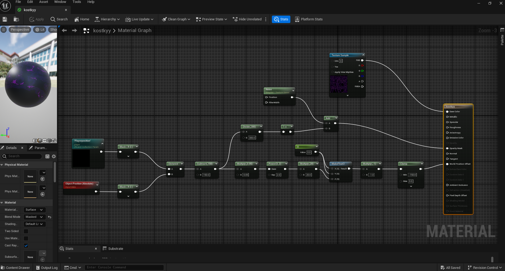Image resolution: width=505 pixels, height=271 pixels.
Task: Enable the Two Sided checkbox
Action: 26,231
